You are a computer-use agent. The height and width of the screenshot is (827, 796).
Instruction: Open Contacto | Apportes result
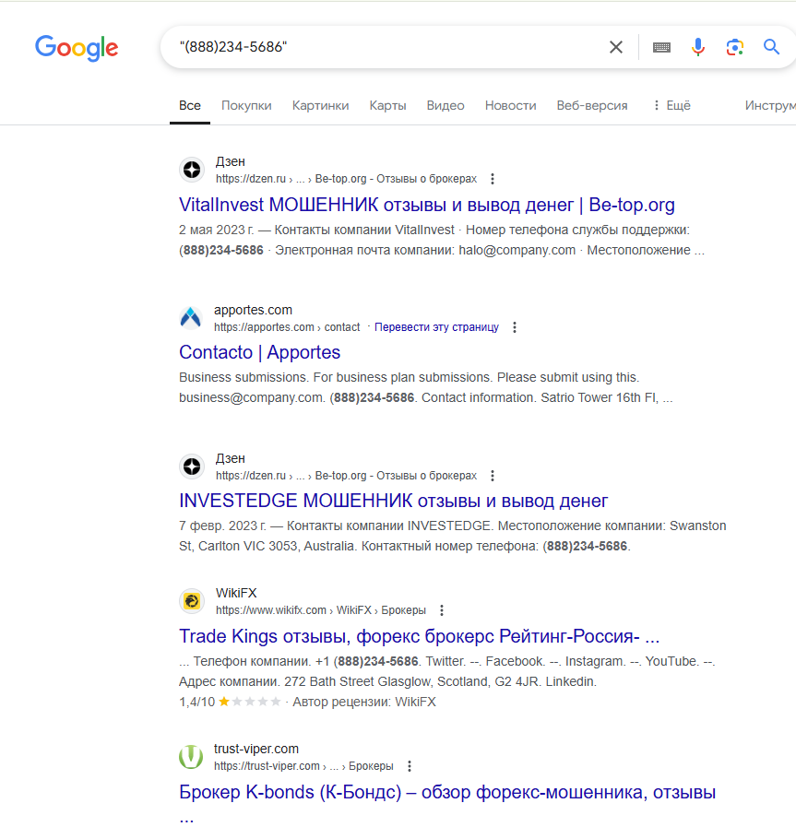pos(259,352)
